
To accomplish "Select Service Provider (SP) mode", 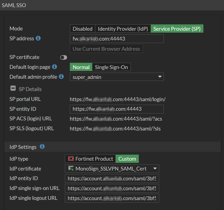I will [x=177, y=29].
